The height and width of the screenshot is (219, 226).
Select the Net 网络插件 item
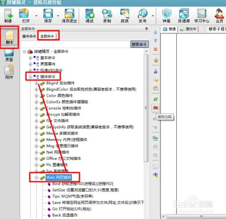pos(58,152)
